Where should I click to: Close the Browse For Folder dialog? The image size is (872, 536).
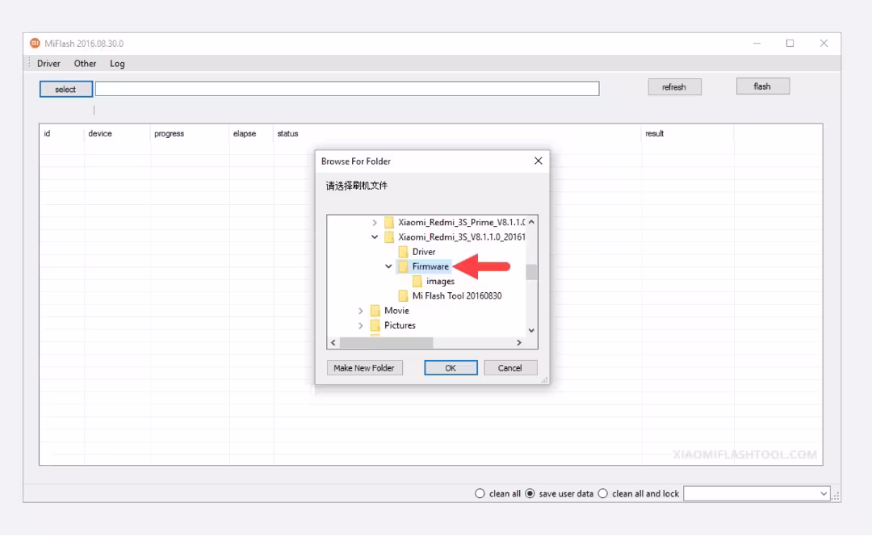[x=538, y=161]
